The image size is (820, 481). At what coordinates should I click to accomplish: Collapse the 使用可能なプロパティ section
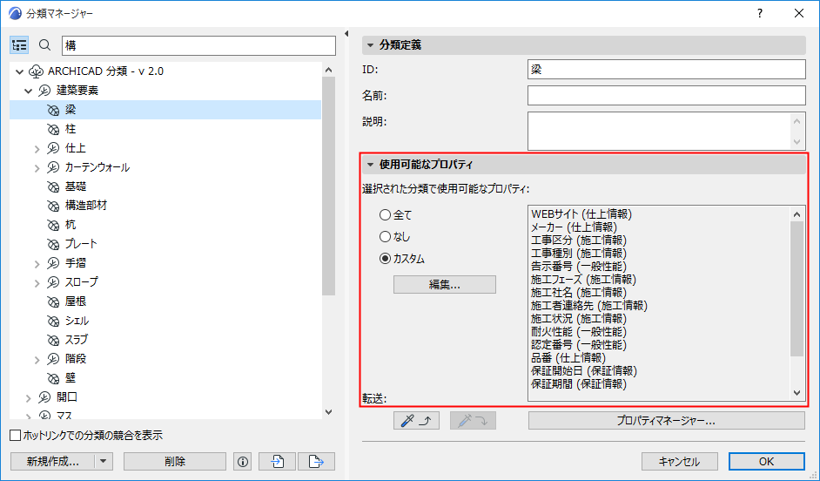(370, 165)
